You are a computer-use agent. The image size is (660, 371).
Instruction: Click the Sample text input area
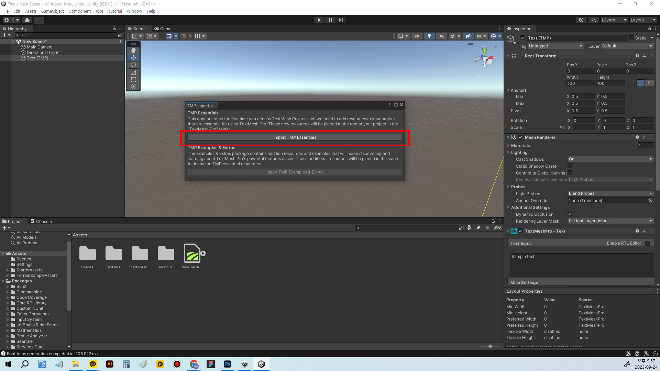coord(582,265)
